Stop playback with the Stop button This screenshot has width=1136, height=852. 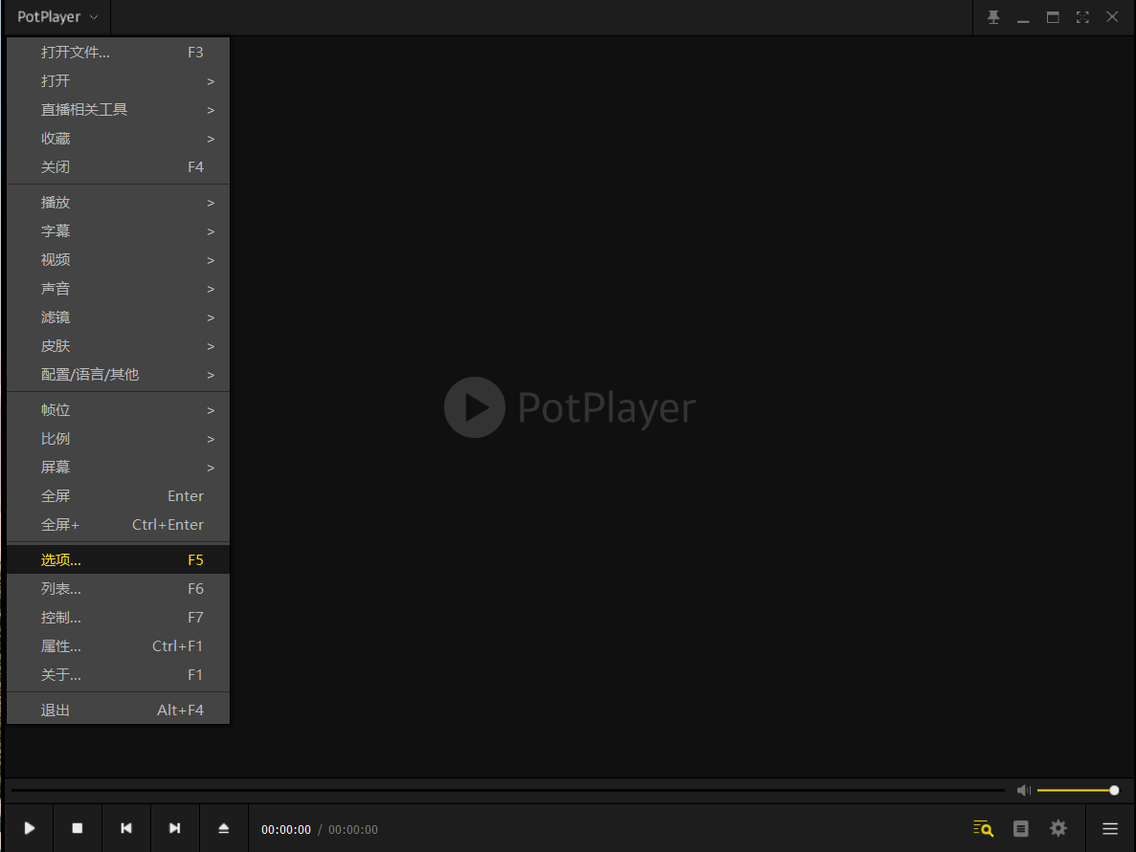pyautogui.click(x=78, y=828)
